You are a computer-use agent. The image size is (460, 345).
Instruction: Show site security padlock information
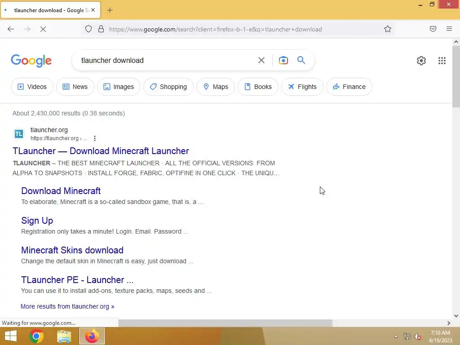(101, 29)
